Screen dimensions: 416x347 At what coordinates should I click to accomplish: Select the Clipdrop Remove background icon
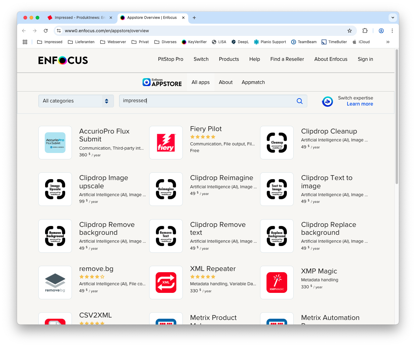(55, 236)
